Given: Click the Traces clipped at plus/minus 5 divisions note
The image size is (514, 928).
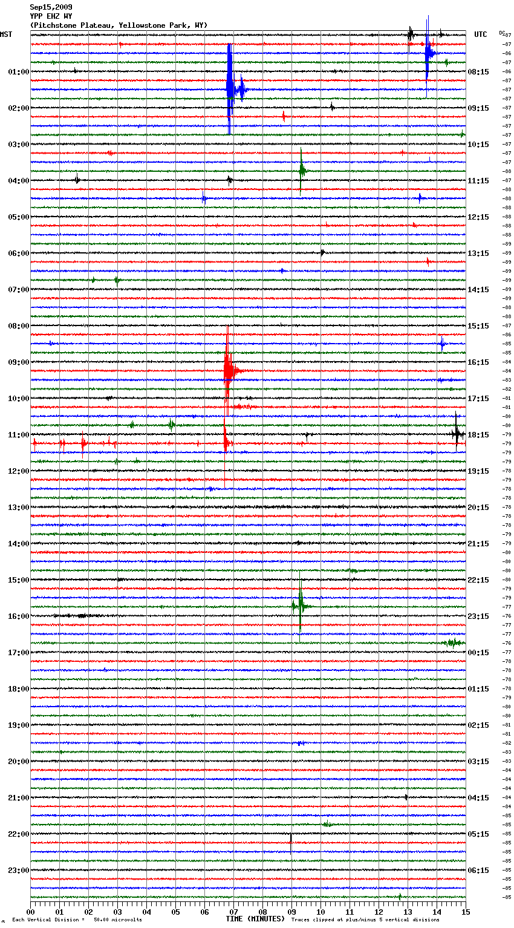Looking at the screenshot, I should point(365,920).
